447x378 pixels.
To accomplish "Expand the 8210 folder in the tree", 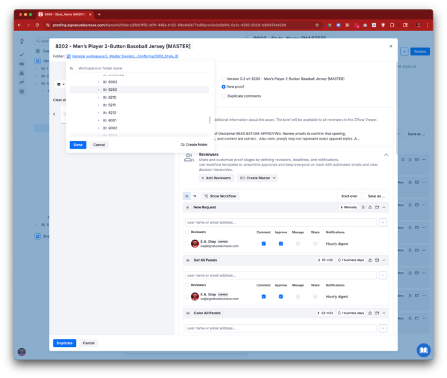I will point(99,97).
